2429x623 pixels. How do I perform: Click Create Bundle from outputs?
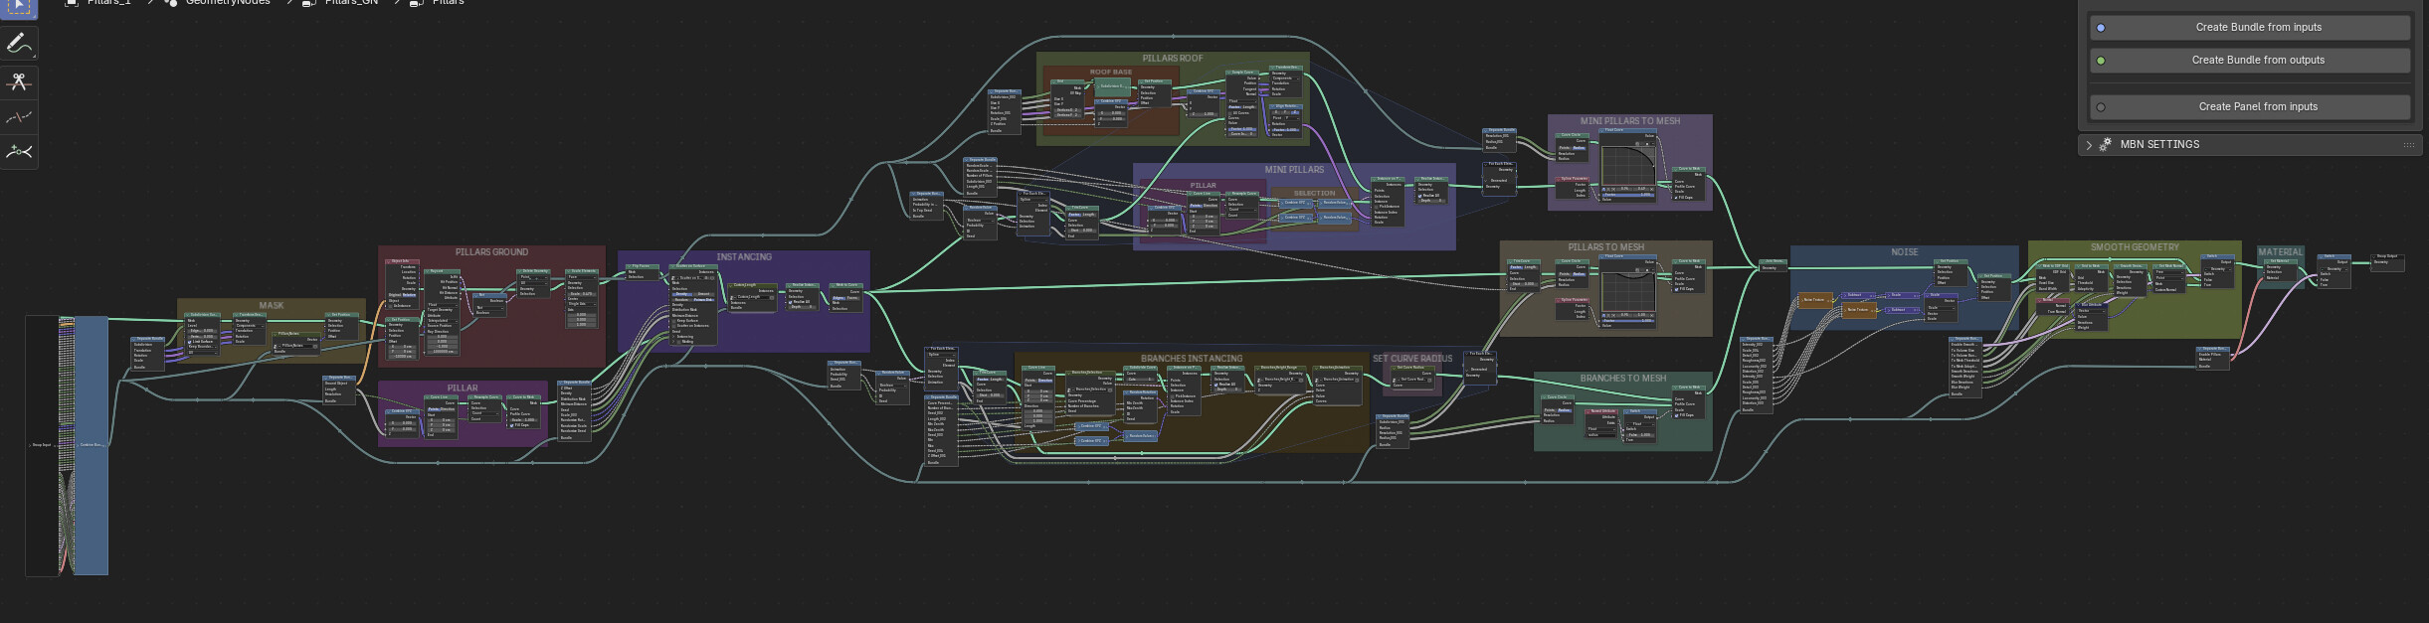point(2250,61)
